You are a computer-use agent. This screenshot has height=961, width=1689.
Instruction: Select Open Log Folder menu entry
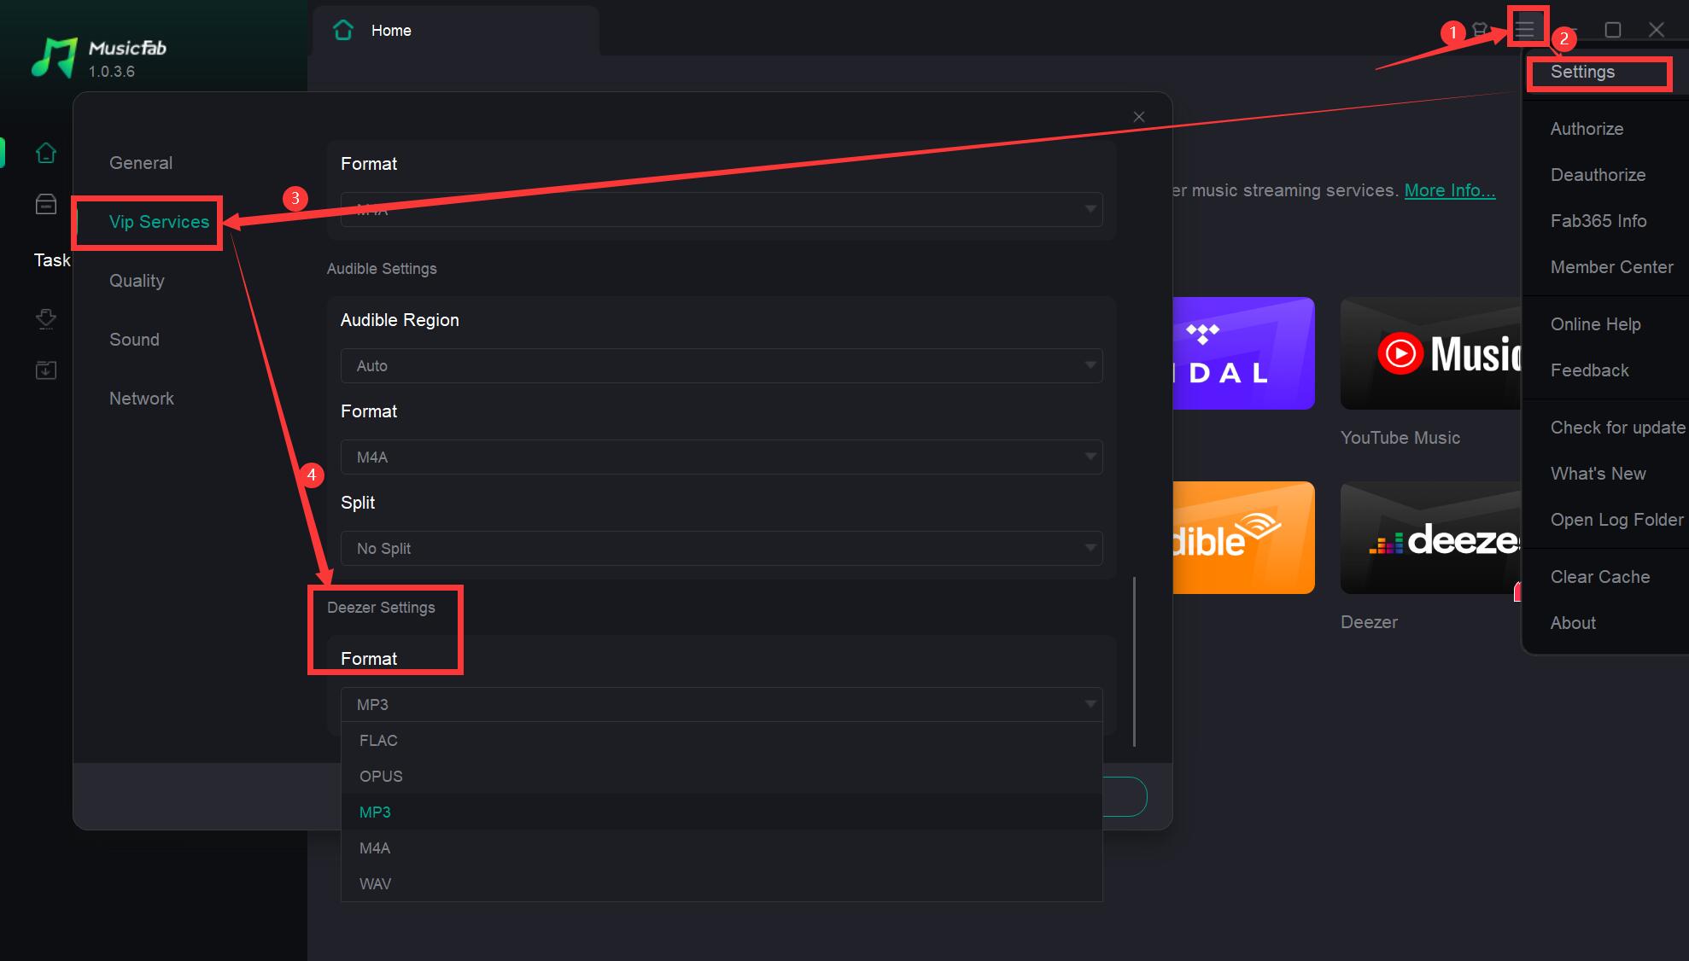coord(1616,520)
